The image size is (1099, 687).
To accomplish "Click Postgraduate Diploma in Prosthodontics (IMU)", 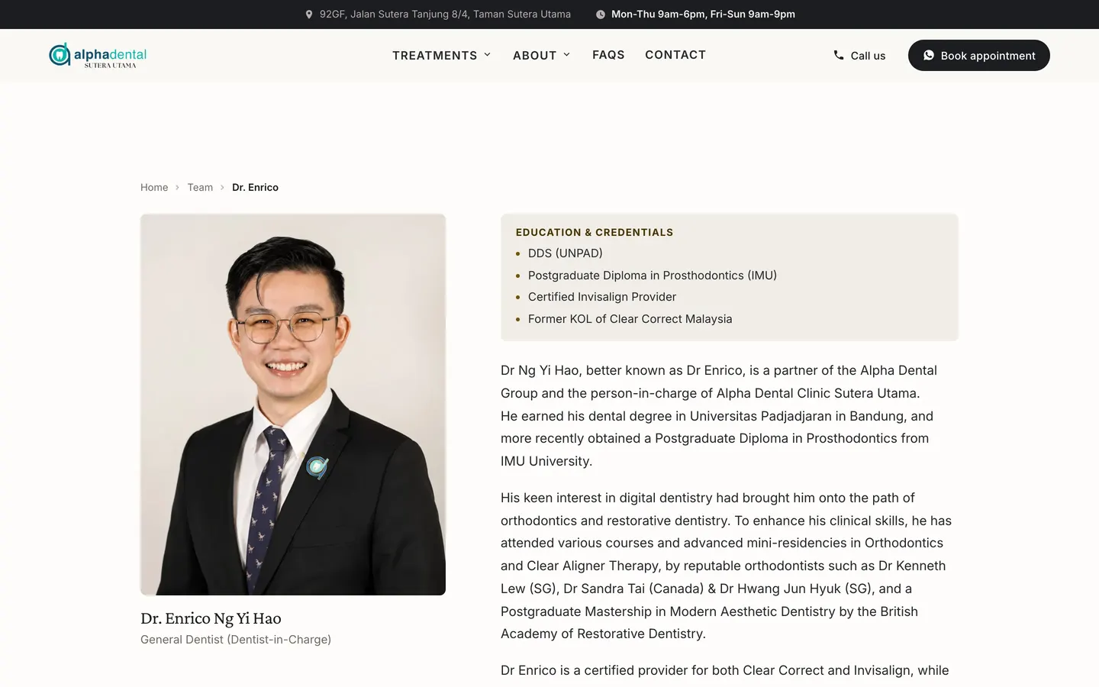I will [653, 276].
